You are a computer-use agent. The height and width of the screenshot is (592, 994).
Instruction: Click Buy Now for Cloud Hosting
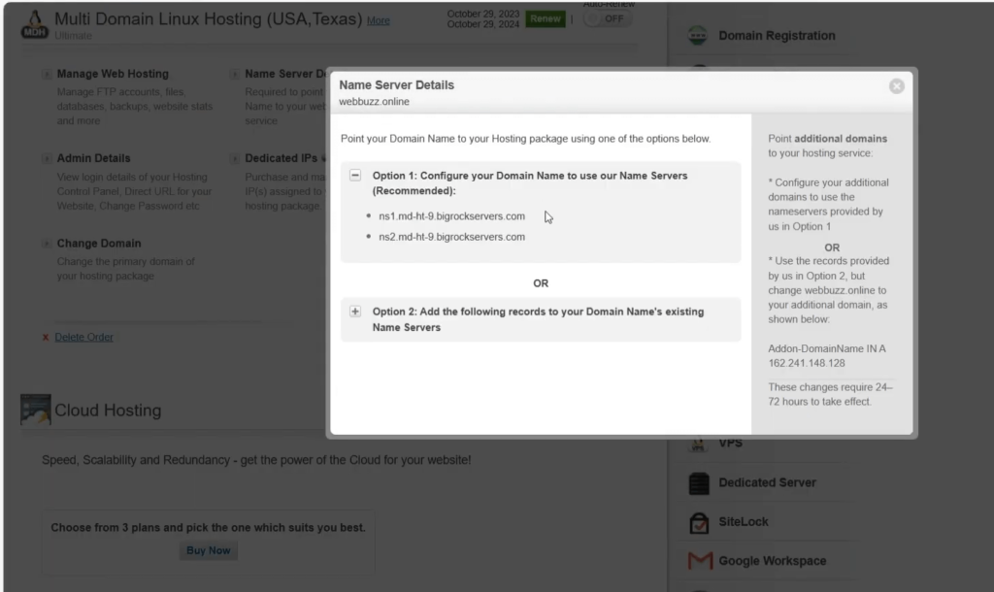208,551
